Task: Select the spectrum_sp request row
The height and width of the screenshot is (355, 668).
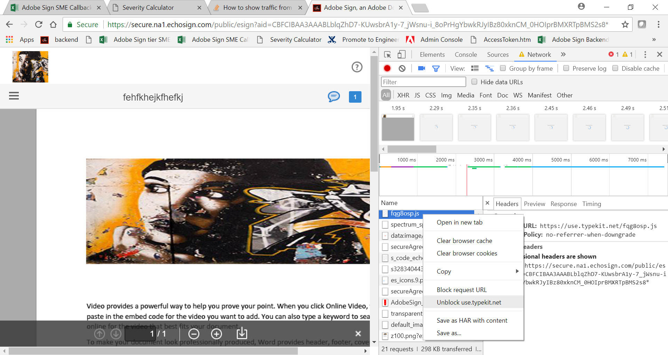Action: (402, 224)
